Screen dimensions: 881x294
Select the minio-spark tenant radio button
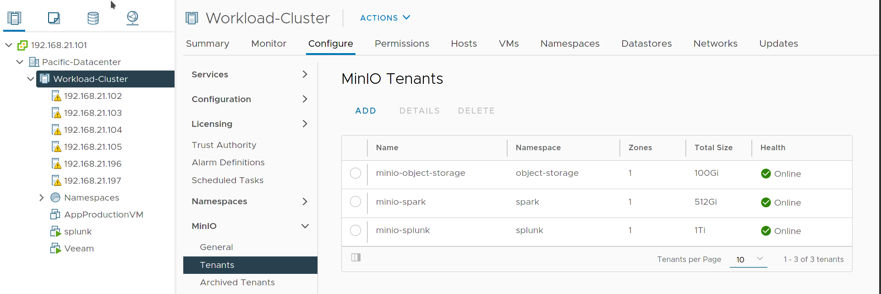pos(356,202)
